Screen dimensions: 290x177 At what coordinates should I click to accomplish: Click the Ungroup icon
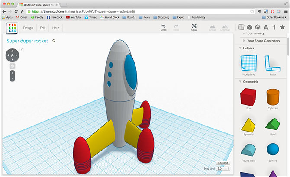[x=225, y=28]
